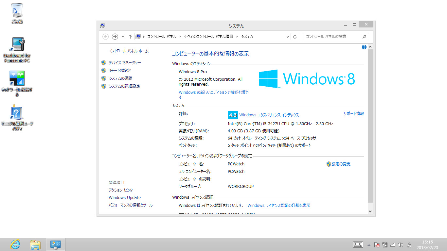447x251 pixels.
Task: Click the System window title bar icon
Action: click(x=102, y=25)
